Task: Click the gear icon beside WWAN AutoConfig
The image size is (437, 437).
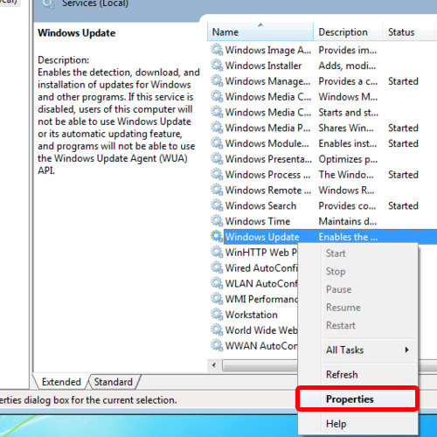Action: 217,345
